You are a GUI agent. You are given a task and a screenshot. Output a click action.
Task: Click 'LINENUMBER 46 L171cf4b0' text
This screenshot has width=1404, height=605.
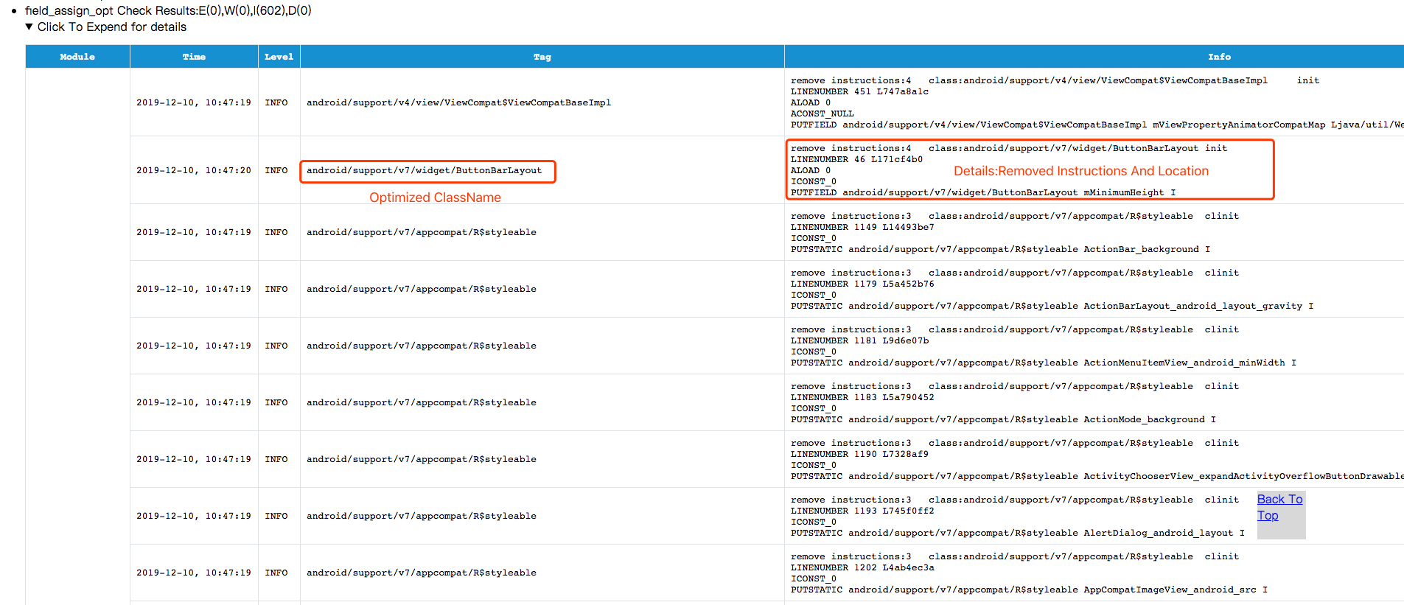coord(856,159)
